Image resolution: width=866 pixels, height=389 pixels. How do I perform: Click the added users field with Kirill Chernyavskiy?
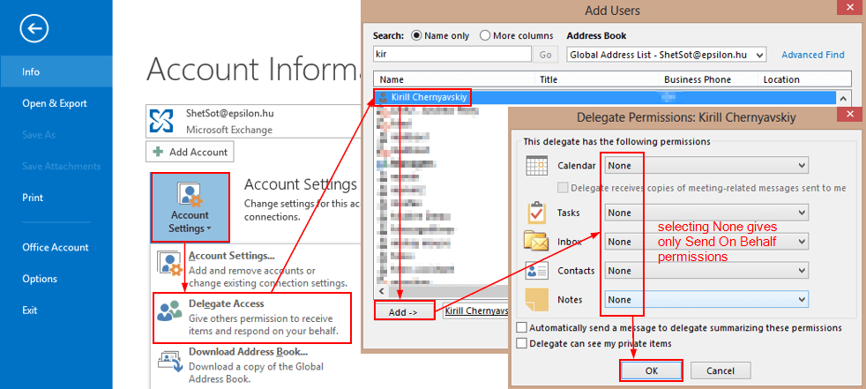coord(476,311)
